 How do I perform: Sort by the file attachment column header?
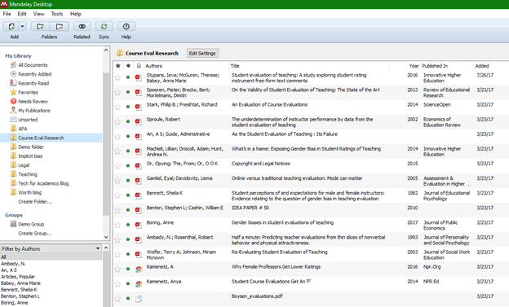pyautogui.click(x=139, y=66)
